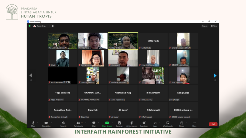246x138 pixels.
Task: Go to next gallery page with right arrow
Action: [215, 76]
